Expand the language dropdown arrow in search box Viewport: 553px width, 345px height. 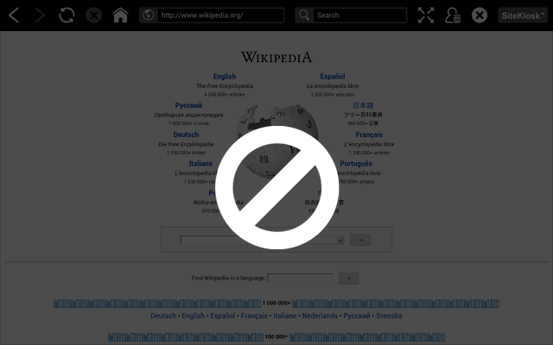(340, 240)
